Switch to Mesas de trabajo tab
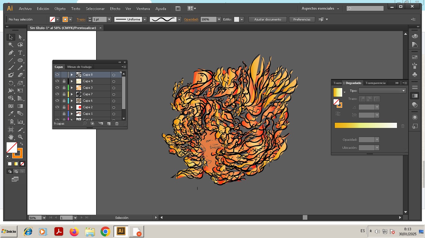 coord(79,67)
